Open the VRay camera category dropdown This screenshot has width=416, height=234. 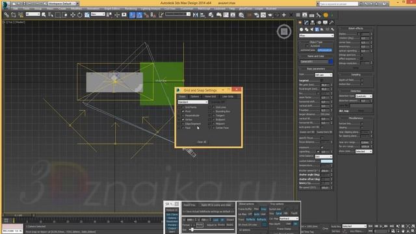click(317, 36)
